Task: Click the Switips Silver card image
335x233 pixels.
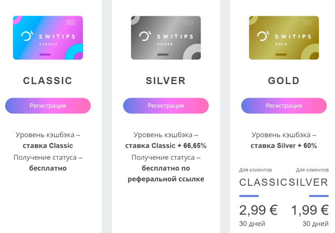Action: (x=165, y=38)
